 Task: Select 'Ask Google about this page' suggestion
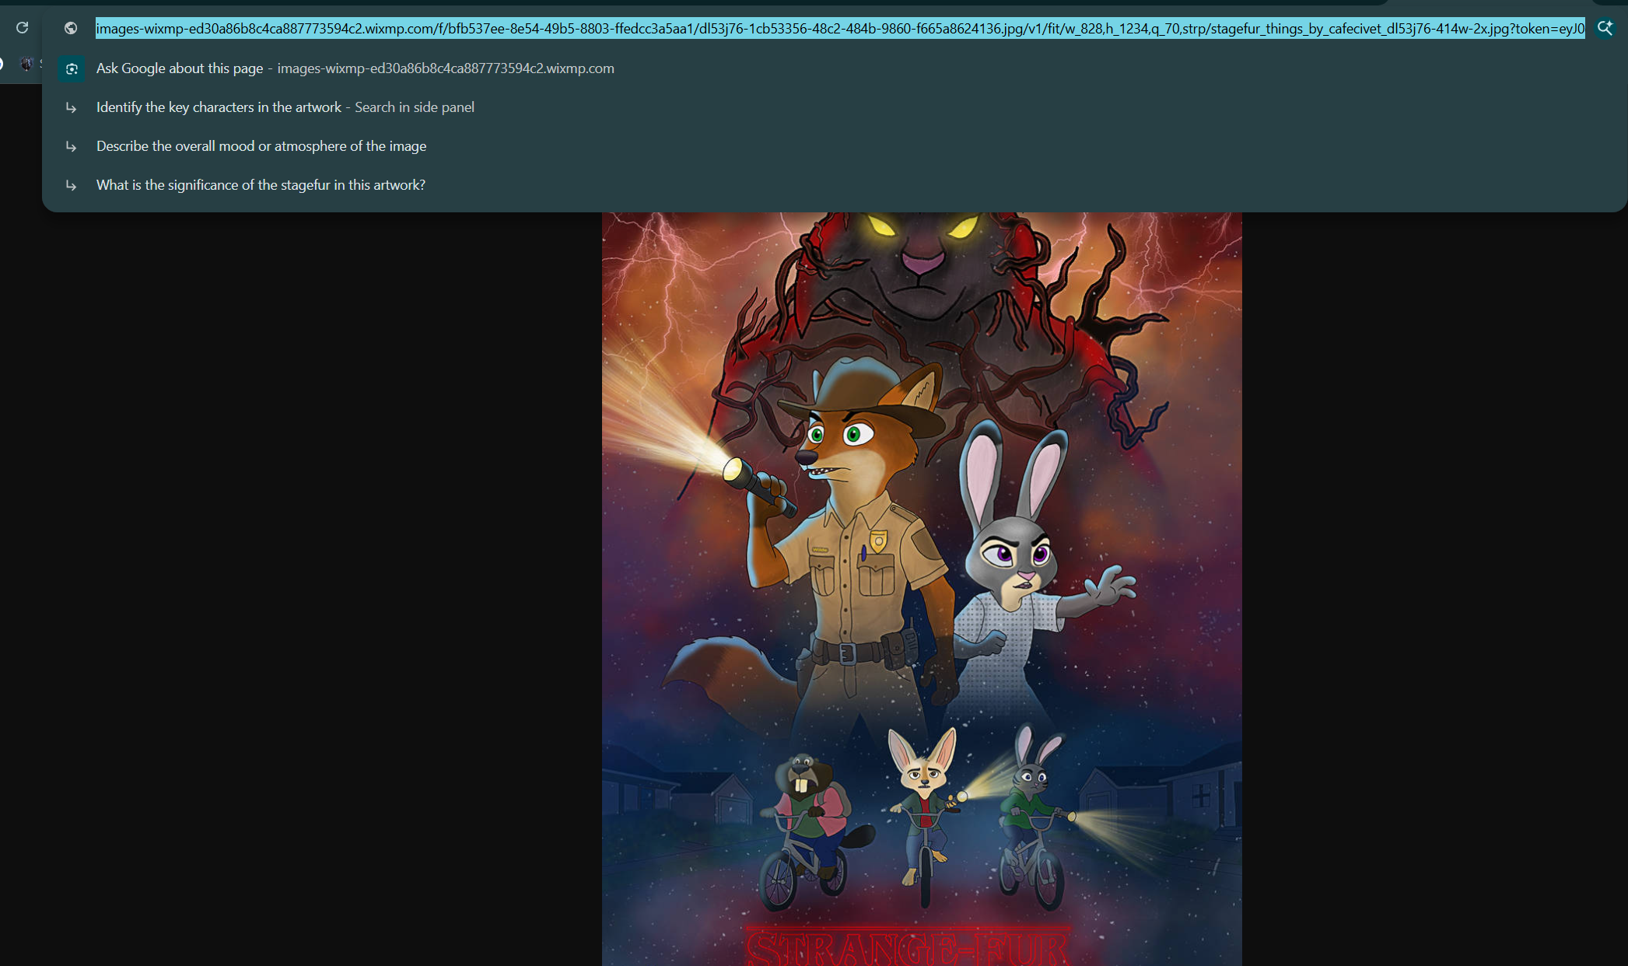coord(180,68)
